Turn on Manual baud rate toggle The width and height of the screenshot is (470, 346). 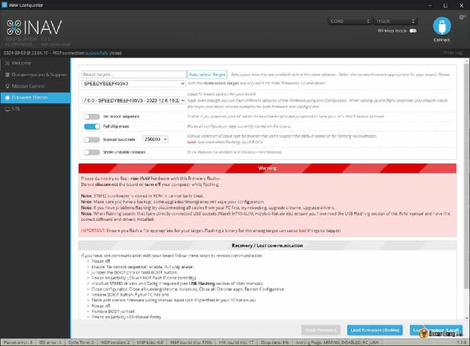pyautogui.click(x=92, y=139)
